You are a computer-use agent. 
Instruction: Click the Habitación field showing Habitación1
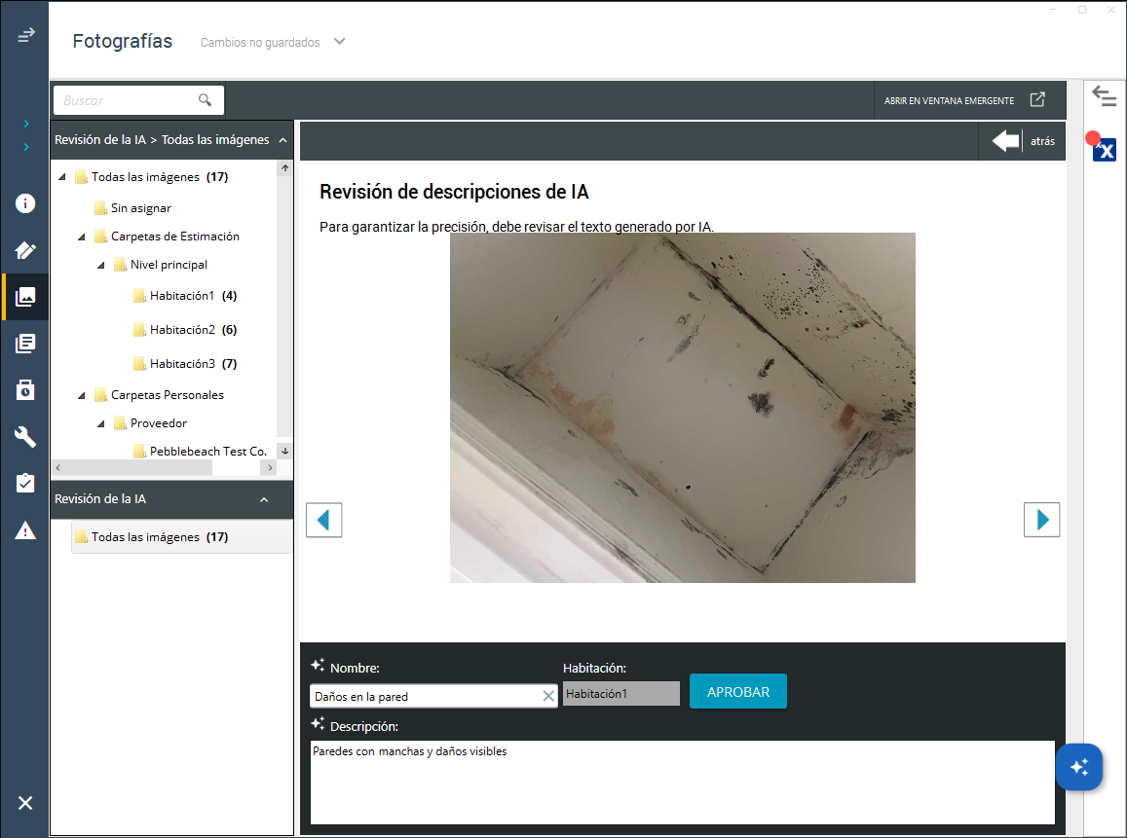(x=621, y=694)
